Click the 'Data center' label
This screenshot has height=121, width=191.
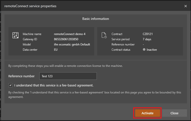coord(30,50)
